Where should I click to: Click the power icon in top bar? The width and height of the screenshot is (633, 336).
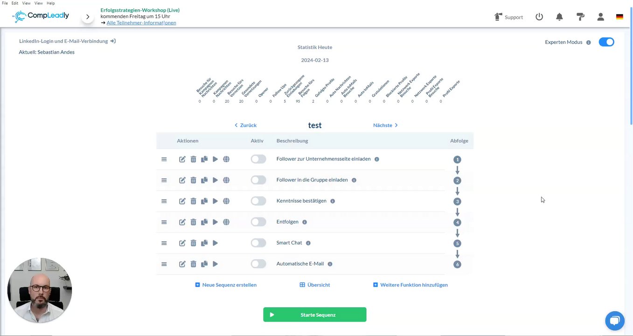pyautogui.click(x=539, y=17)
